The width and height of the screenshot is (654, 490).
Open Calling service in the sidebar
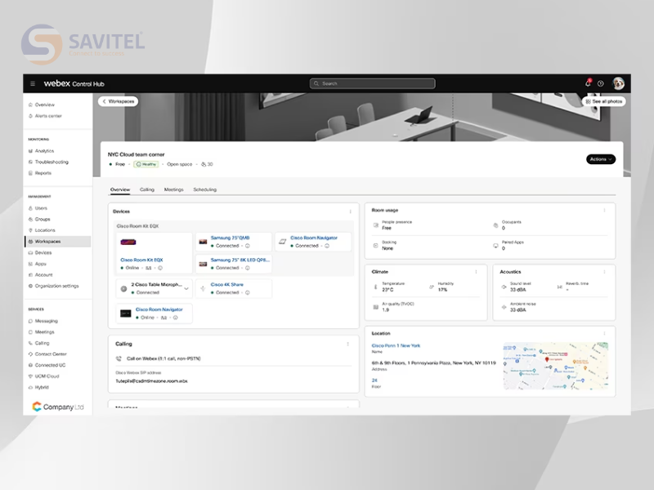click(x=43, y=343)
